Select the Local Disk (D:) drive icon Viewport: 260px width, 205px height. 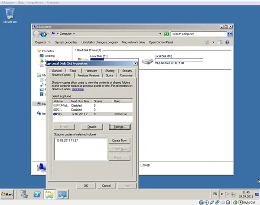coord(147,61)
